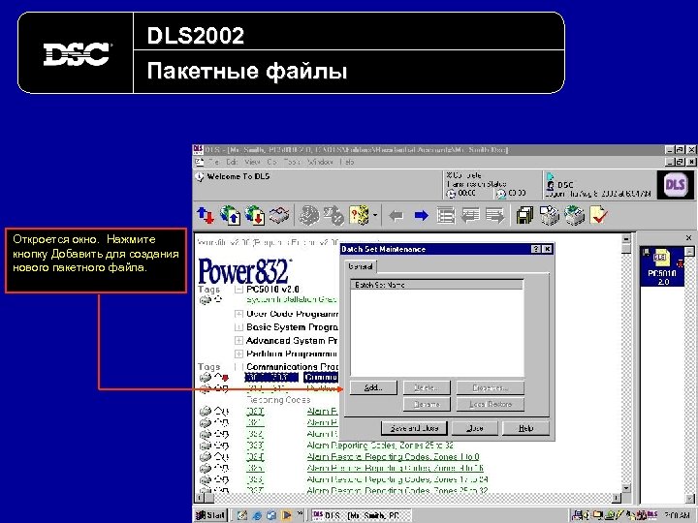Click the Add... button

pos(373,387)
